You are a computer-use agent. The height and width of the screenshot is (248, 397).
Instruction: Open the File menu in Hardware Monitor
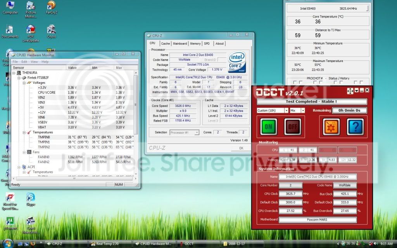(15, 62)
